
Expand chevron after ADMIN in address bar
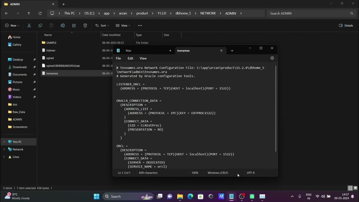point(241,13)
